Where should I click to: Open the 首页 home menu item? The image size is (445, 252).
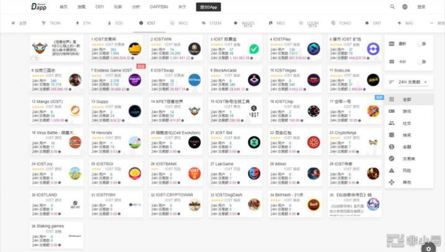(x=64, y=7)
